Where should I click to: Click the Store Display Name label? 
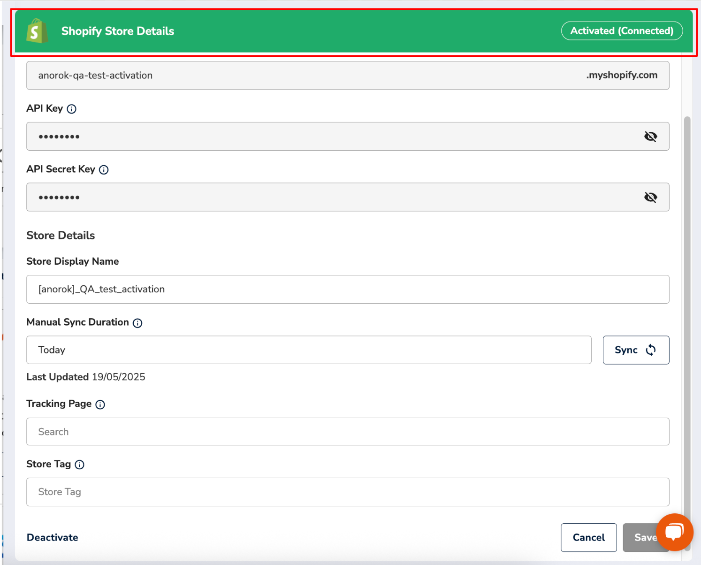click(73, 261)
